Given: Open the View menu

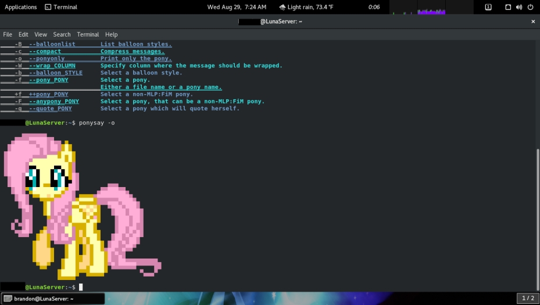Looking at the screenshot, I should pyautogui.click(x=41, y=34).
